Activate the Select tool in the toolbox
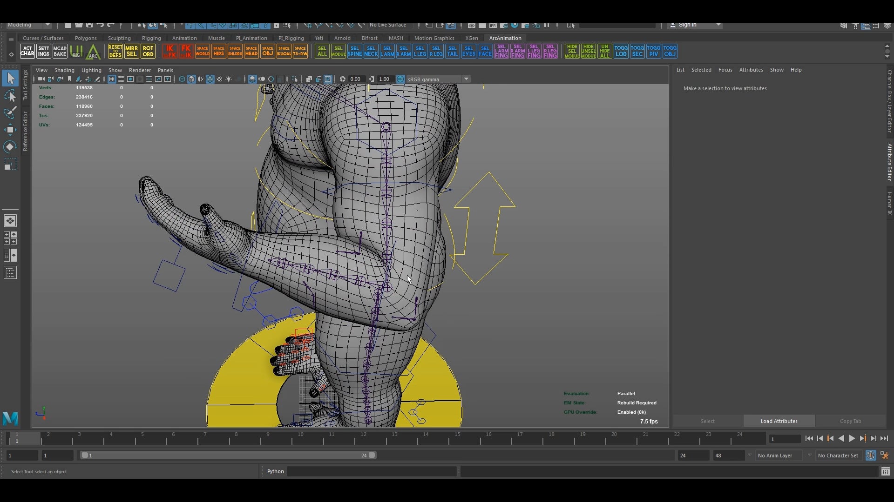Viewport: 894px width, 502px height. pyautogui.click(x=10, y=78)
